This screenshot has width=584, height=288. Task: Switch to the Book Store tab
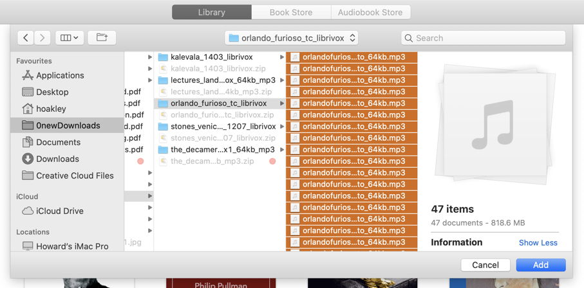(291, 12)
